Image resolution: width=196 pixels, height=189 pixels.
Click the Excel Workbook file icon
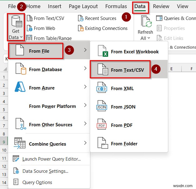[103, 51]
